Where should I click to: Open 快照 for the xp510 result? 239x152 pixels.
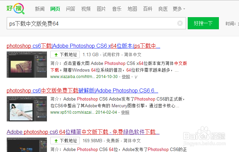tap(125, 112)
